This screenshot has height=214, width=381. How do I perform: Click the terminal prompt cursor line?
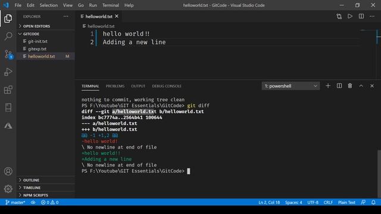136,171
